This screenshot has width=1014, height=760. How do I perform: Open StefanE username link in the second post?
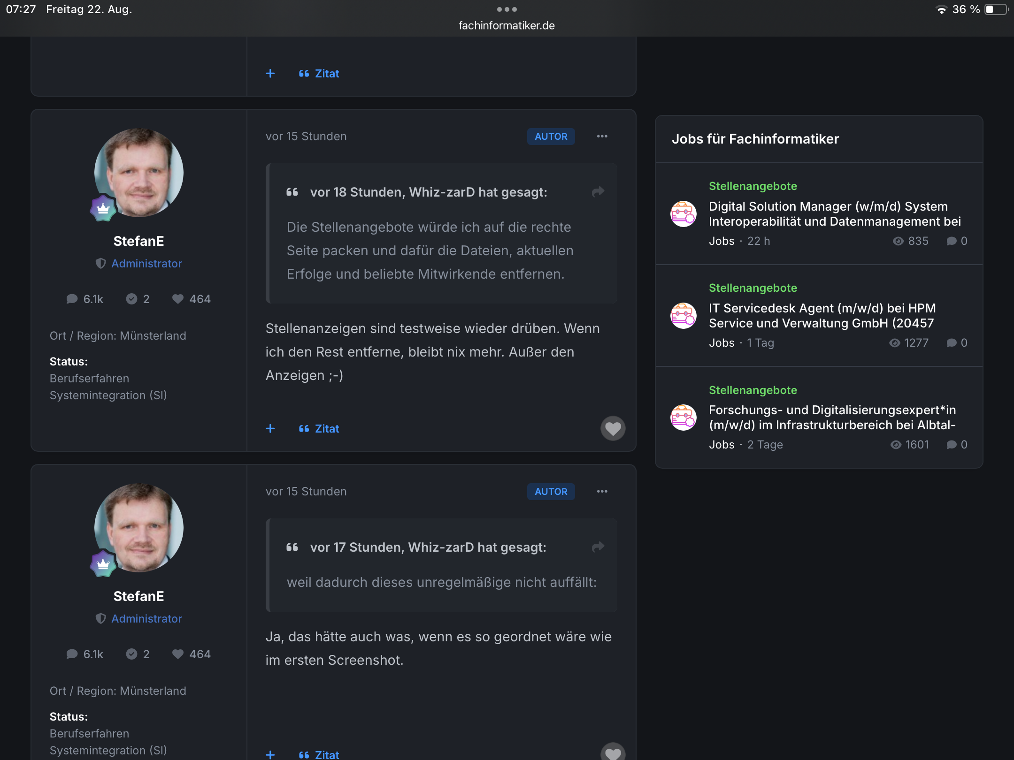click(x=139, y=596)
